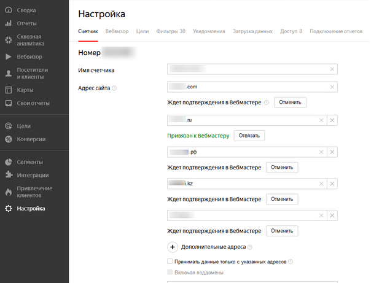Toggle the Включая поддомены checkbox
This screenshot has height=283, width=371.
pos(170,272)
